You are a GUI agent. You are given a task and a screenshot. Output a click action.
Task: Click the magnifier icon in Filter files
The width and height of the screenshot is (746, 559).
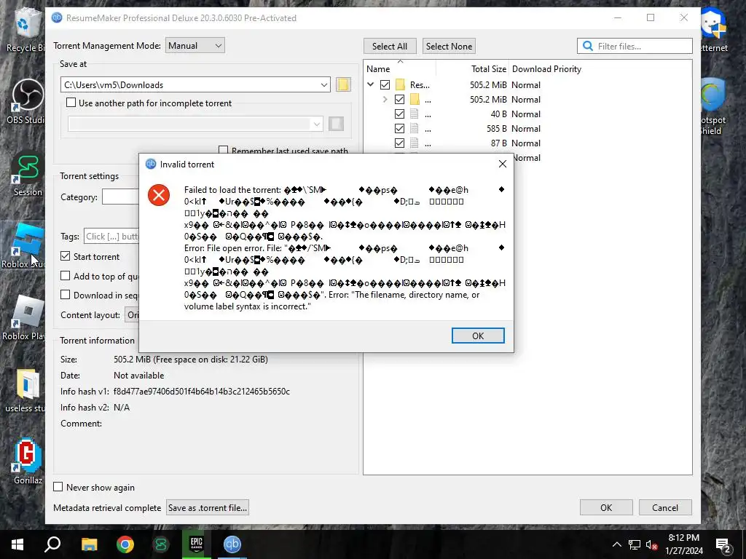click(588, 46)
